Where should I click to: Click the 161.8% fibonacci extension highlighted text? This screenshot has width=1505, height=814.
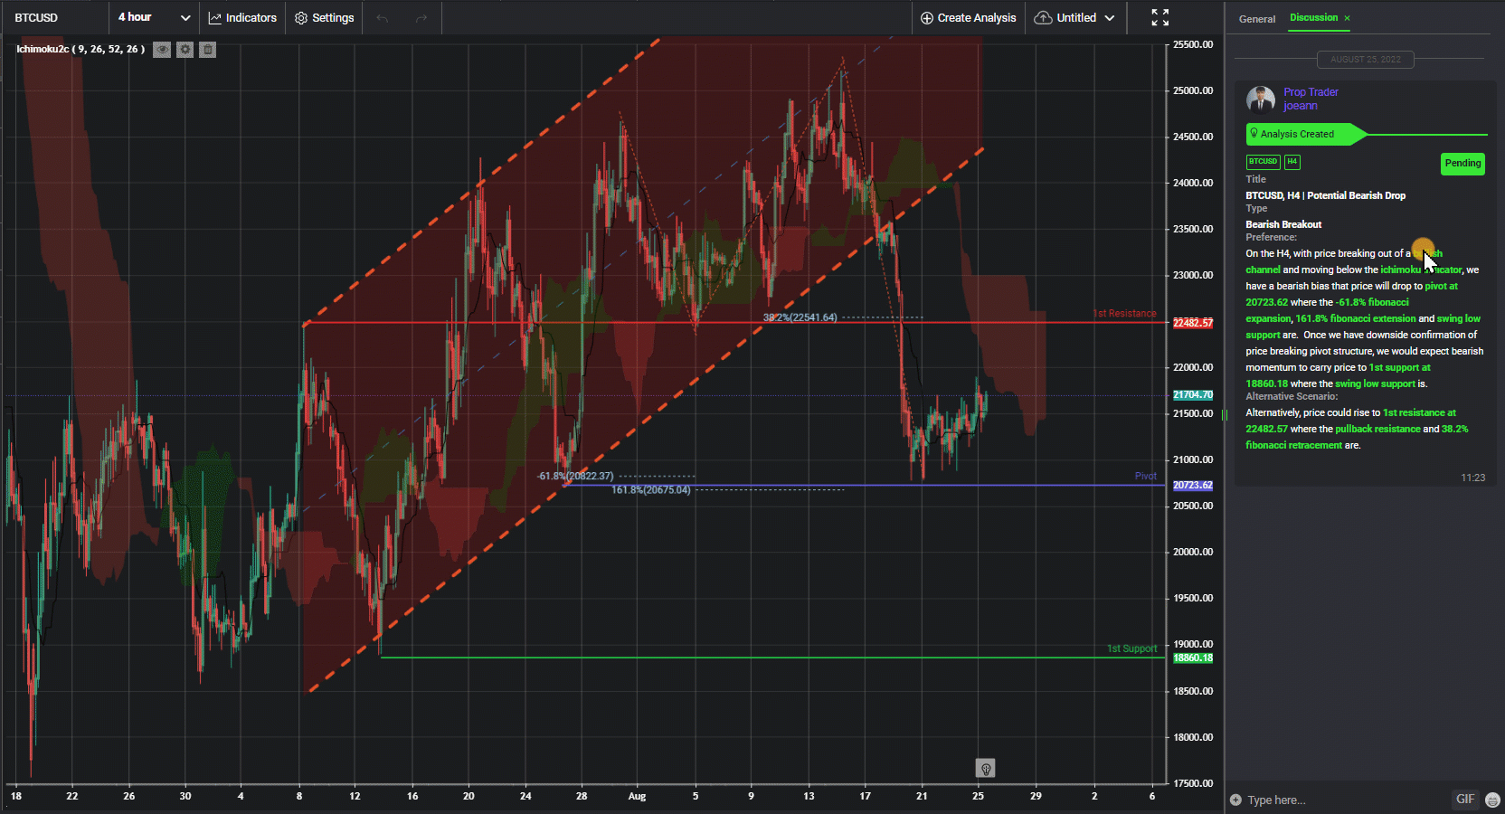click(1356, 318)
